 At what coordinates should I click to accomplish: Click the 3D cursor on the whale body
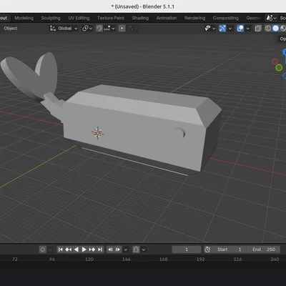[98, 133]
